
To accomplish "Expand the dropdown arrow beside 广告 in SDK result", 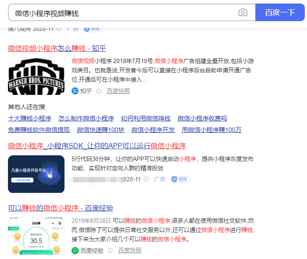I will (x=146, y=179).
